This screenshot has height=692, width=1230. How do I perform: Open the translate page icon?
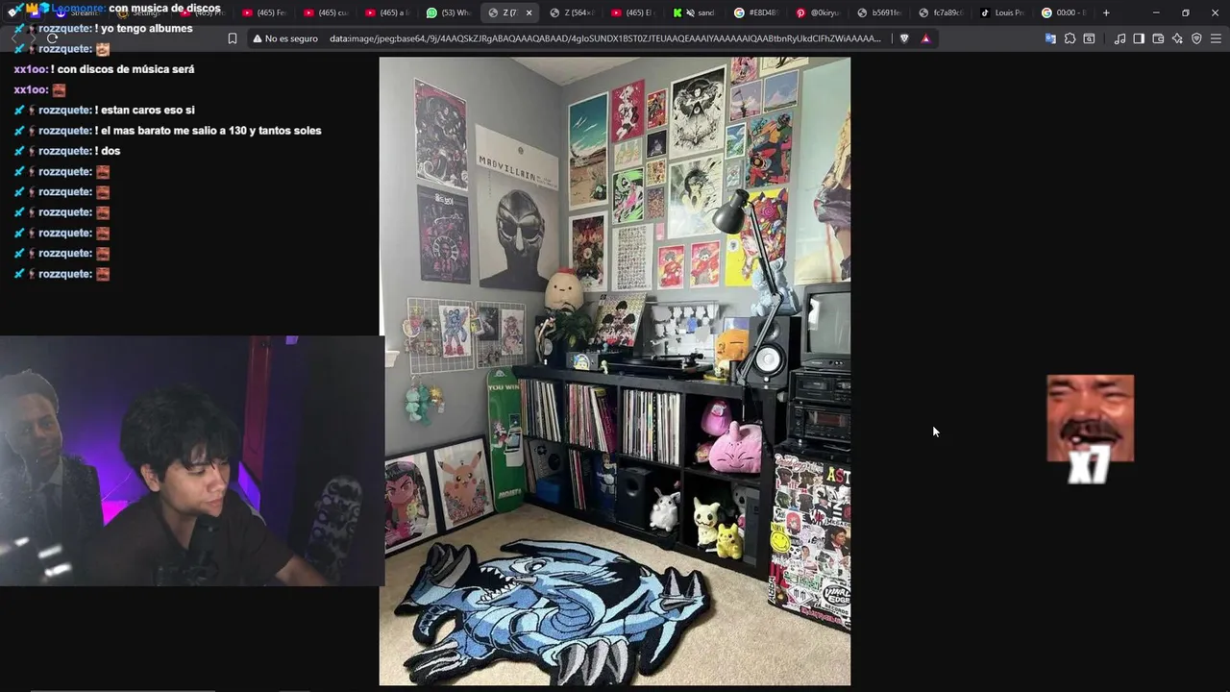point(1050,38)
